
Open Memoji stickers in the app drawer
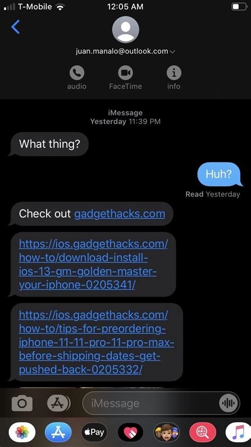(x=167, y=433)
